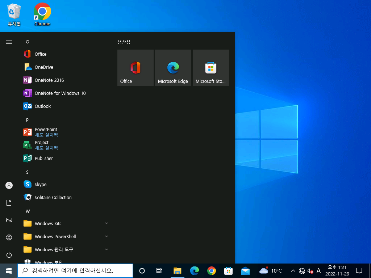Click the Power icon in Start
The width and height of the screenshot is (371, 278).
tap(9, 255)
